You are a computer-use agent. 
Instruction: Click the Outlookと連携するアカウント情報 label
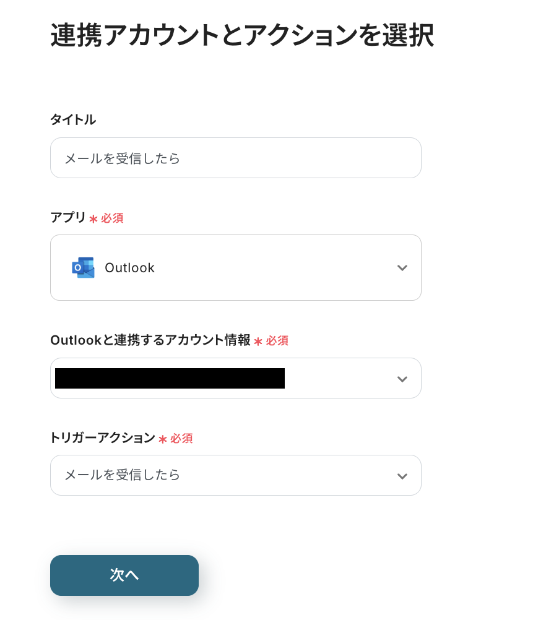pos(150,340)
